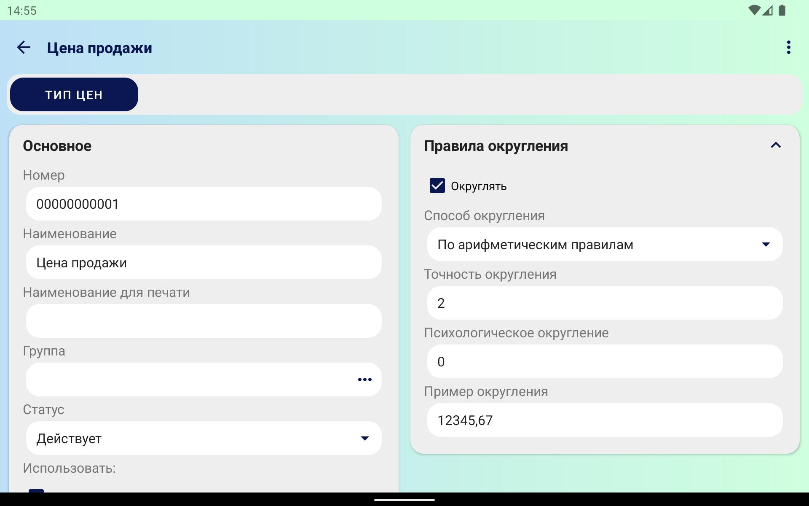Tap the Группа field
809x506 pixels.
tap(190, 379)
